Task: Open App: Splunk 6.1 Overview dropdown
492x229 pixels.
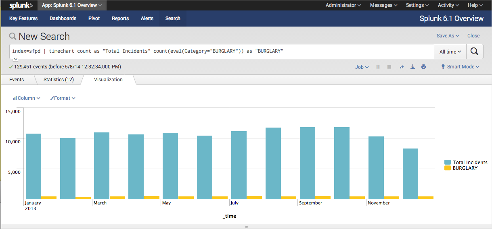Action: pos(72,5)
